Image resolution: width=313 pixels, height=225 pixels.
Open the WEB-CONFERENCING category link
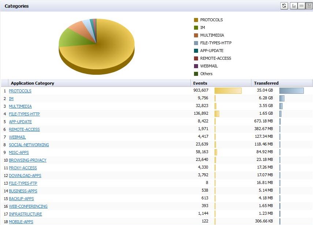(x=28, y=206)
